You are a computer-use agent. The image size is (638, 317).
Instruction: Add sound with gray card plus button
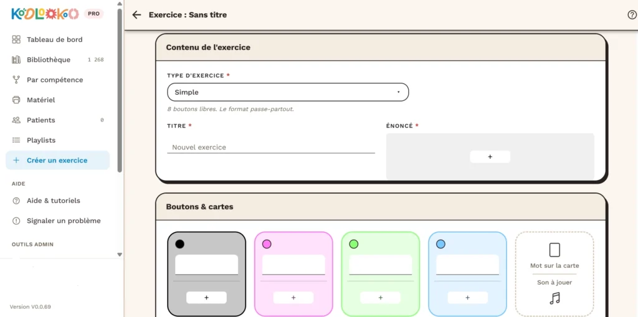click(206, 298)
